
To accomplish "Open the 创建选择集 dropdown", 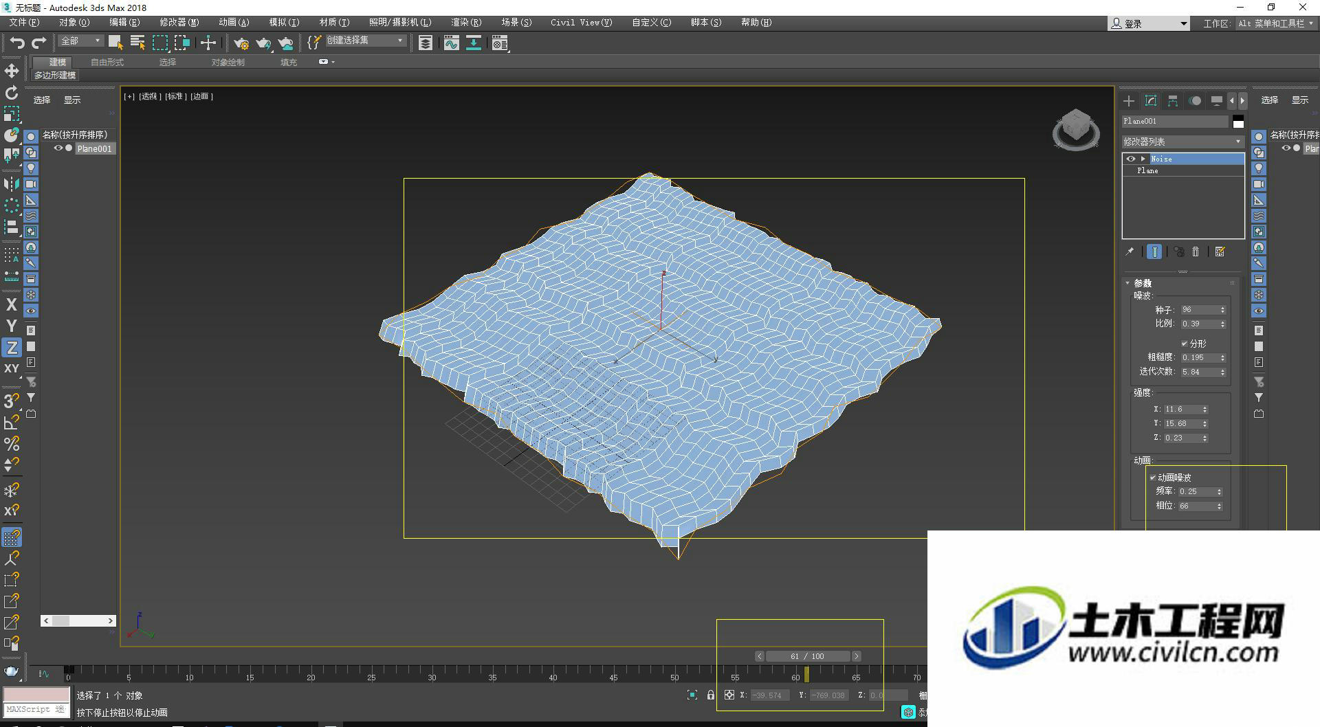I will tap(365, 41).
